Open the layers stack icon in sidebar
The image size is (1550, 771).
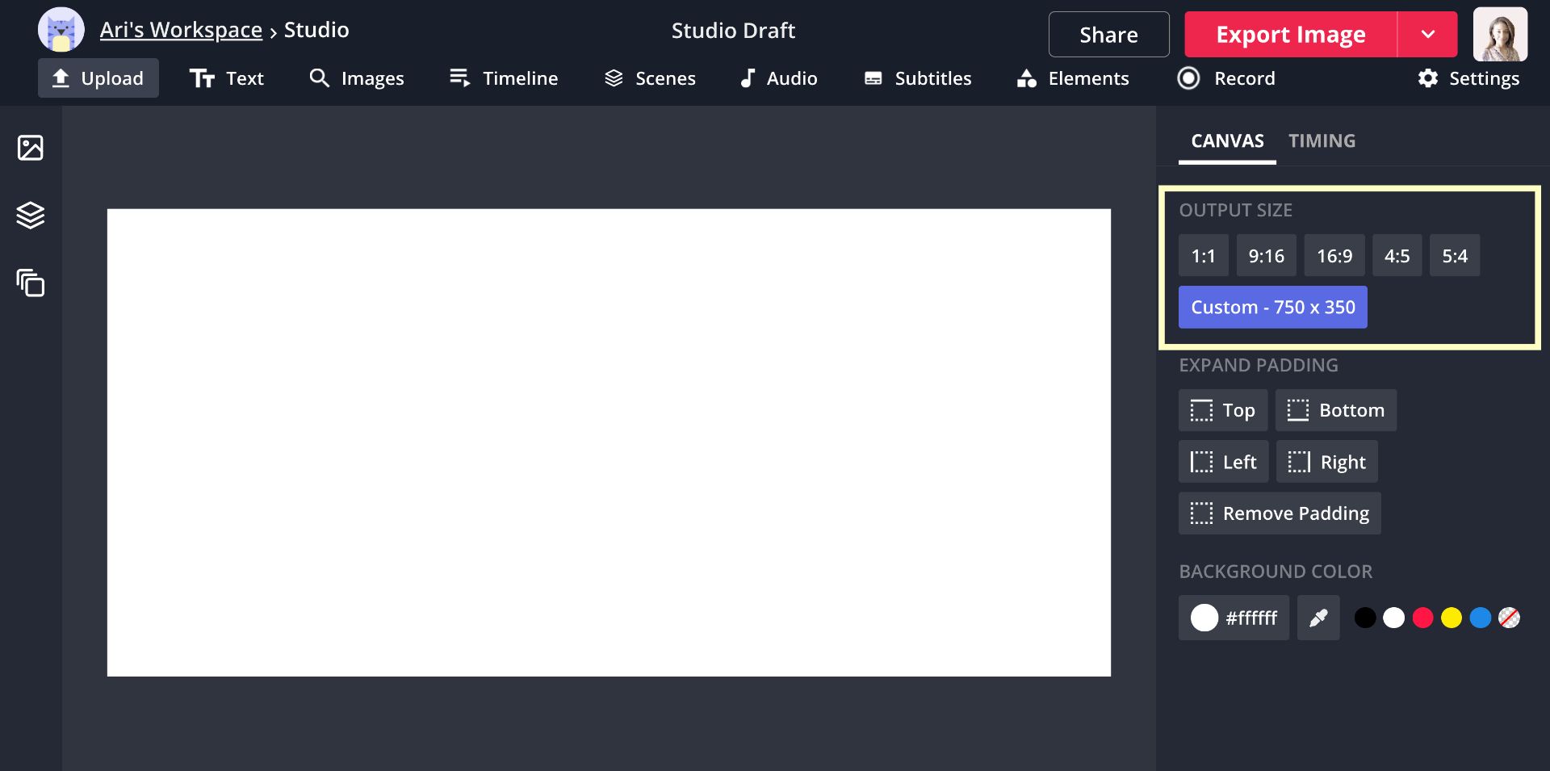pos(31,215)
